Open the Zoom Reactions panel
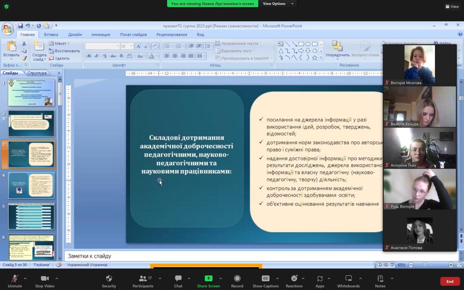The width and height of the screenshot is (464, 290). (294, 278)
